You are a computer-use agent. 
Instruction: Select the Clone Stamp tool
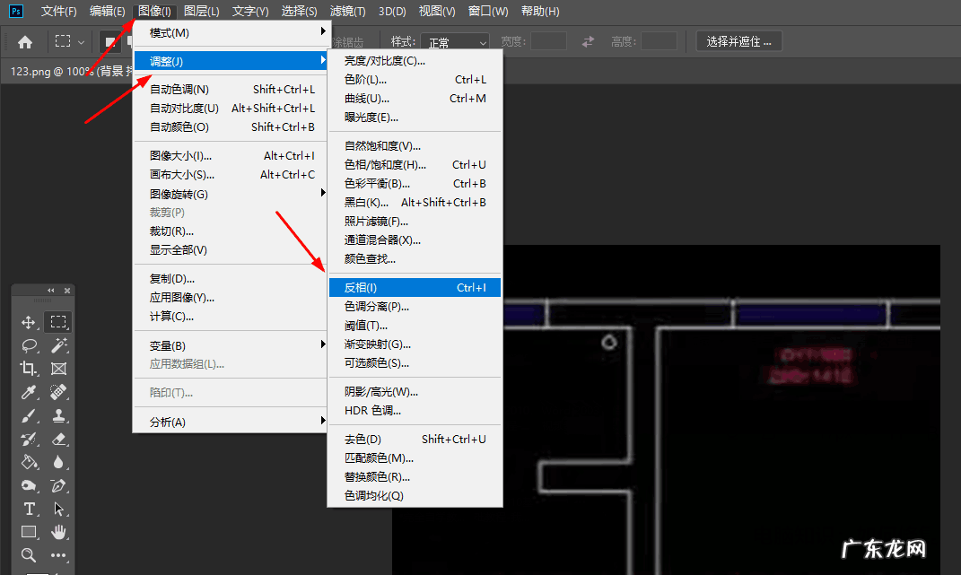58,415
